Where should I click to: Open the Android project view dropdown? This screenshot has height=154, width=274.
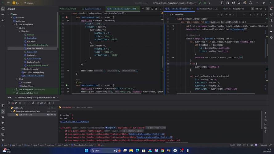point(12,9)
